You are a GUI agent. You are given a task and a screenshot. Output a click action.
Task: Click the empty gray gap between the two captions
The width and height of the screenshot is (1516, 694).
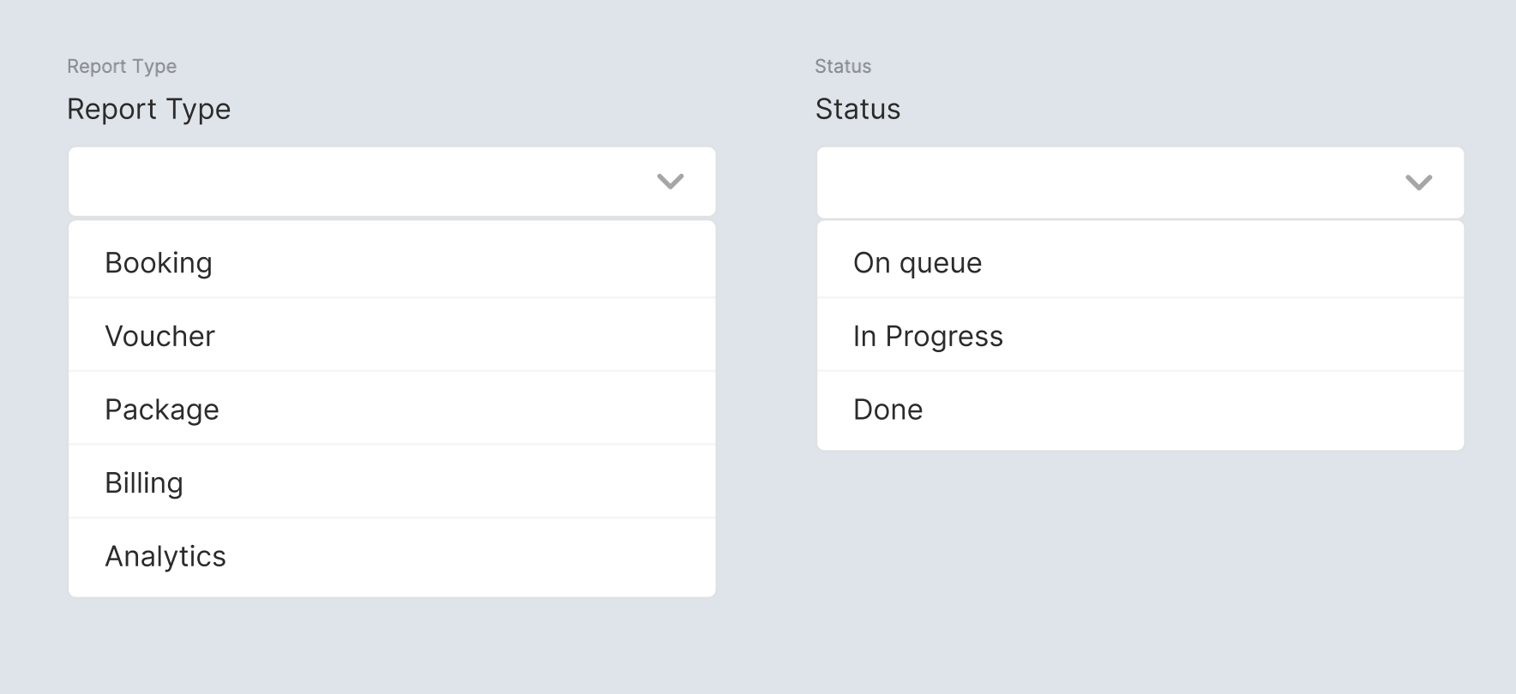pyautogui.click(x=497, y=66)
